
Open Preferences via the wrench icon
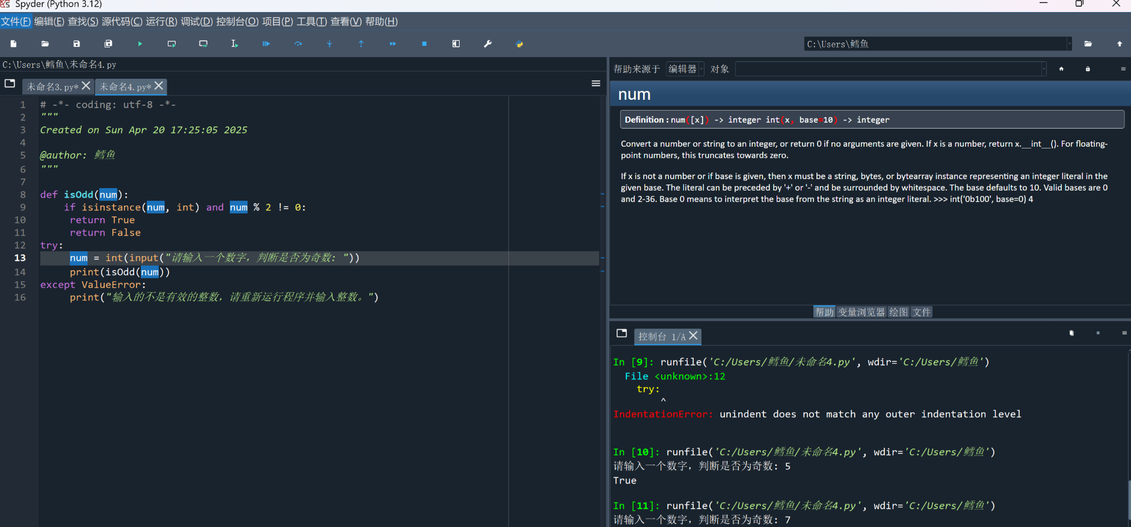(488, 44)
